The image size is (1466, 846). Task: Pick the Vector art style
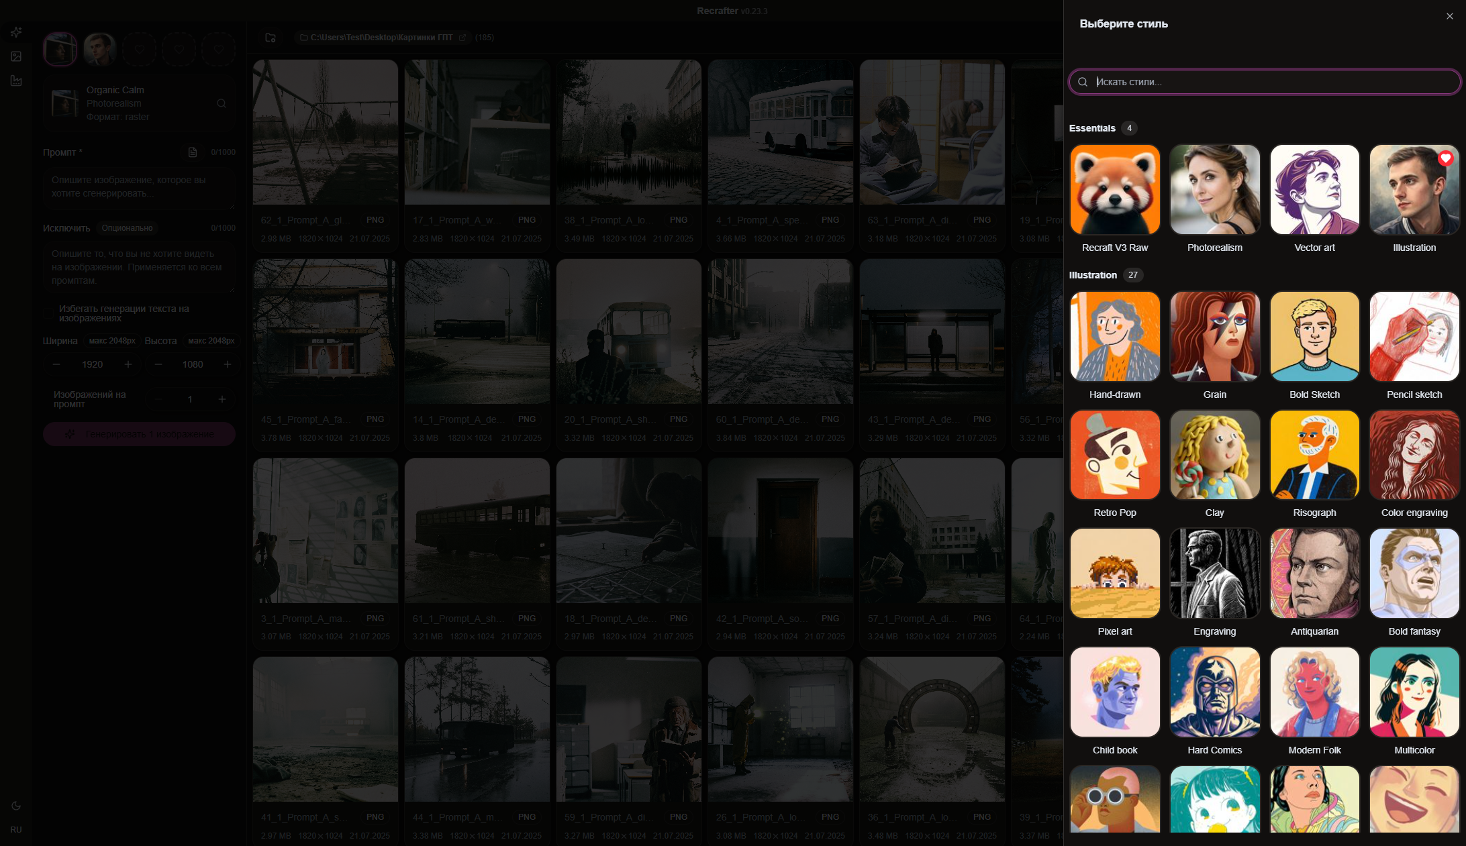point(1314,190)
